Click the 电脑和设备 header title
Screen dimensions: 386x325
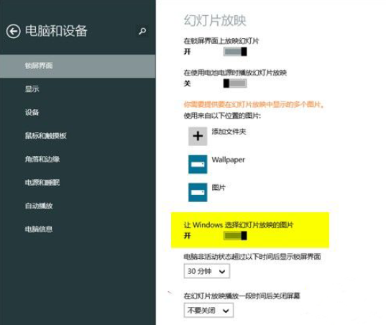tap(56, 31)
